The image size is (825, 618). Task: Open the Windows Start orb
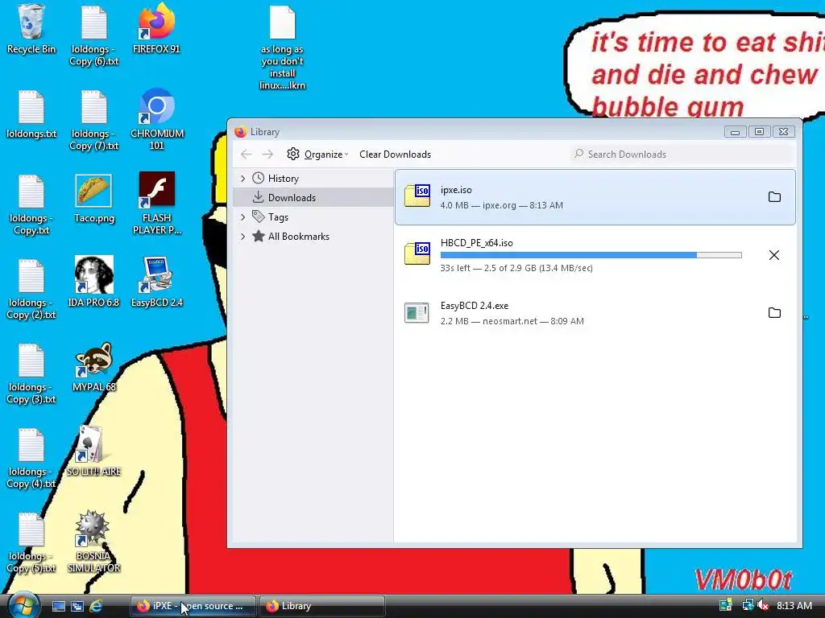click(x=23, y=605)
